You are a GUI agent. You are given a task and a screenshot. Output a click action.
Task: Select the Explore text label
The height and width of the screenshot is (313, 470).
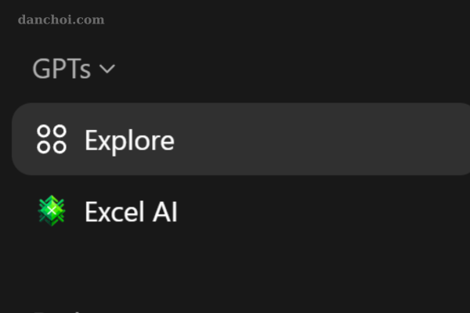pos(129,140)
